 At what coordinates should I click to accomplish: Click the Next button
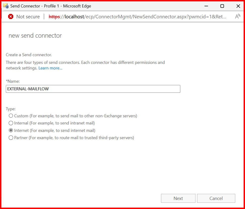178,198
